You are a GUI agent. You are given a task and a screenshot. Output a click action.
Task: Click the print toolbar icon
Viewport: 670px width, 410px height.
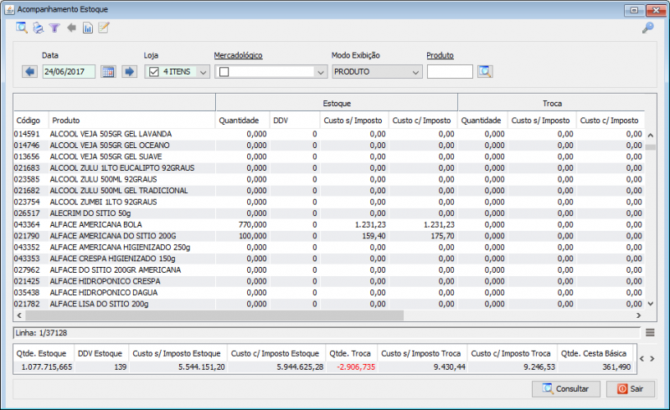click(x=38, y=28)
